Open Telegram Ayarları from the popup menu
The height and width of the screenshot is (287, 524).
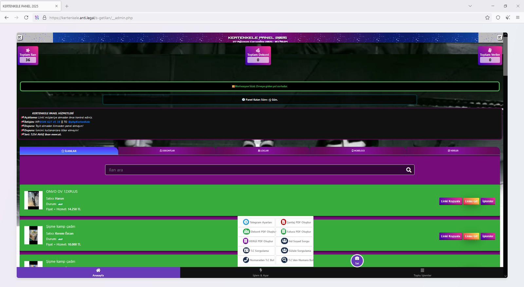click(257, 222)
